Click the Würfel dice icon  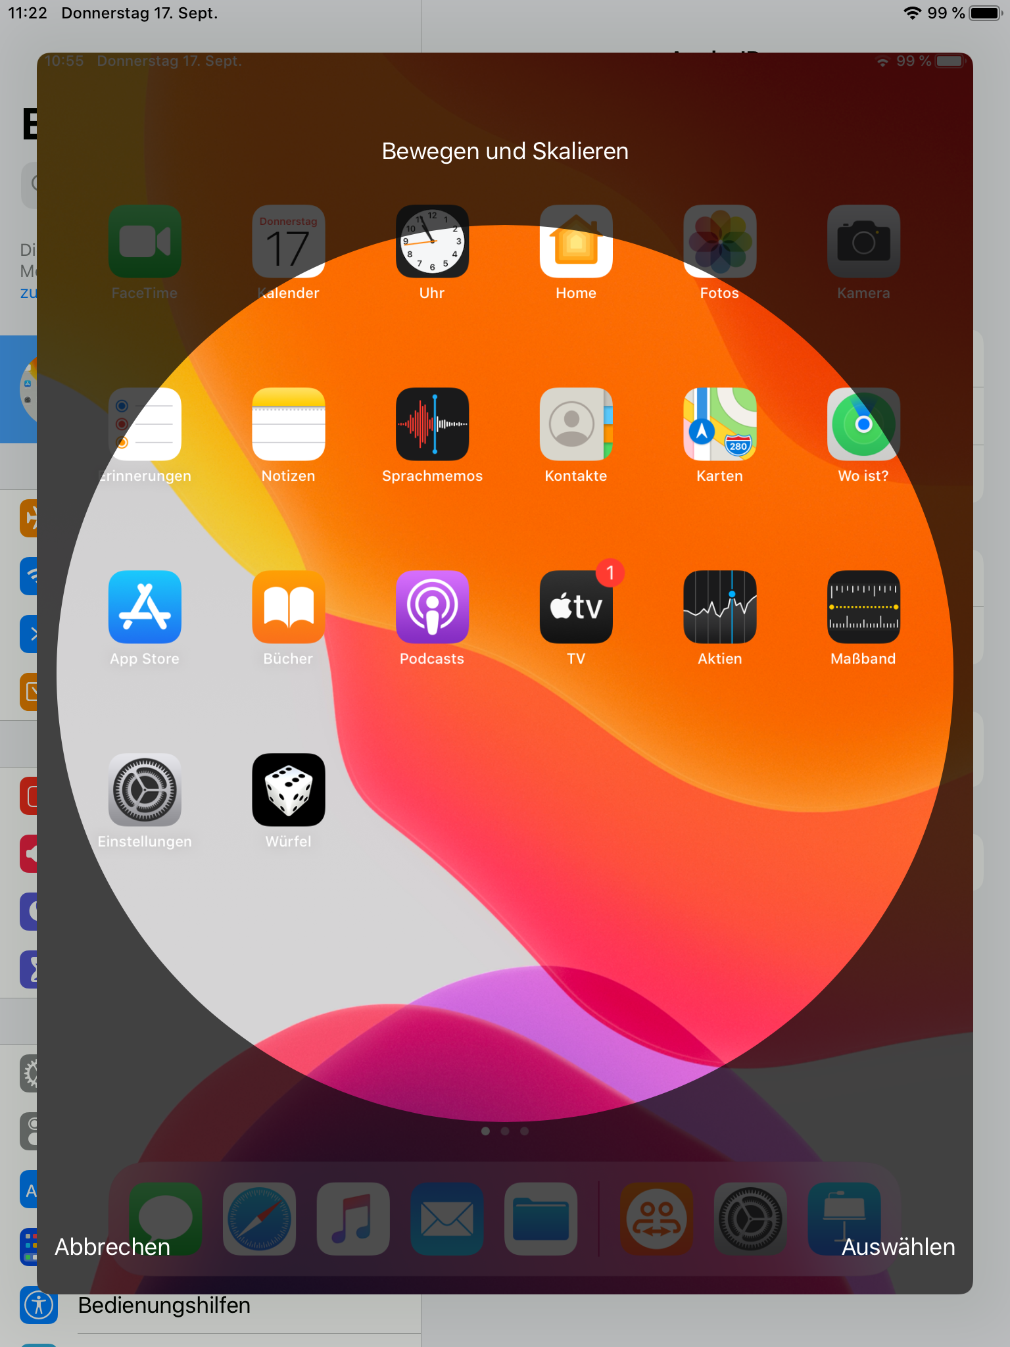click(288, 789)
